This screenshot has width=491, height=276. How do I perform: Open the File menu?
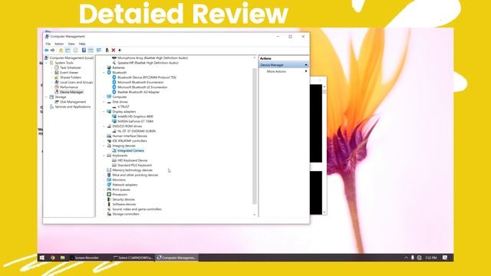[x=48, y=44]
